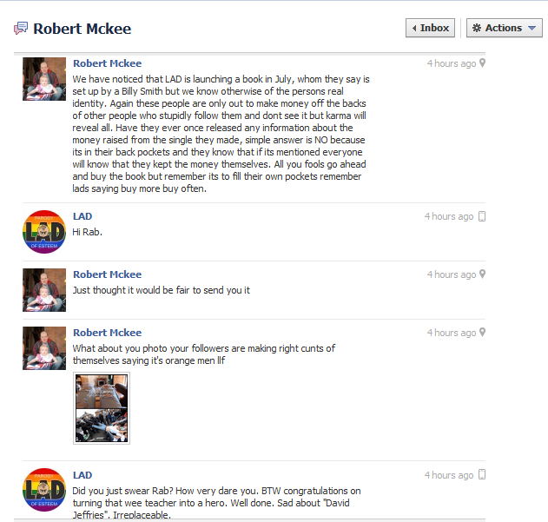Click the conversation speech bubble icon
548x522 pixels.
pyautogui.click(x=21, y=28)
